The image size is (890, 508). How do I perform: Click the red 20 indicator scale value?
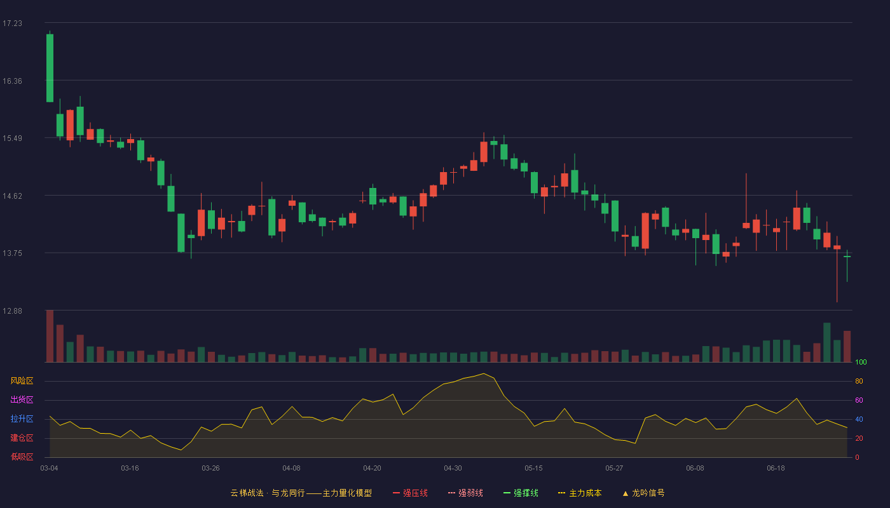859,438
